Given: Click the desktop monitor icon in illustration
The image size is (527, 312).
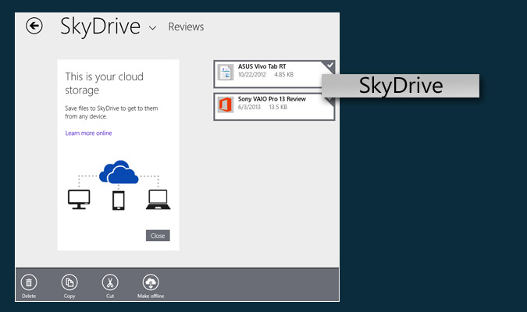Looking at the screenshot, I should coord(79,200).
